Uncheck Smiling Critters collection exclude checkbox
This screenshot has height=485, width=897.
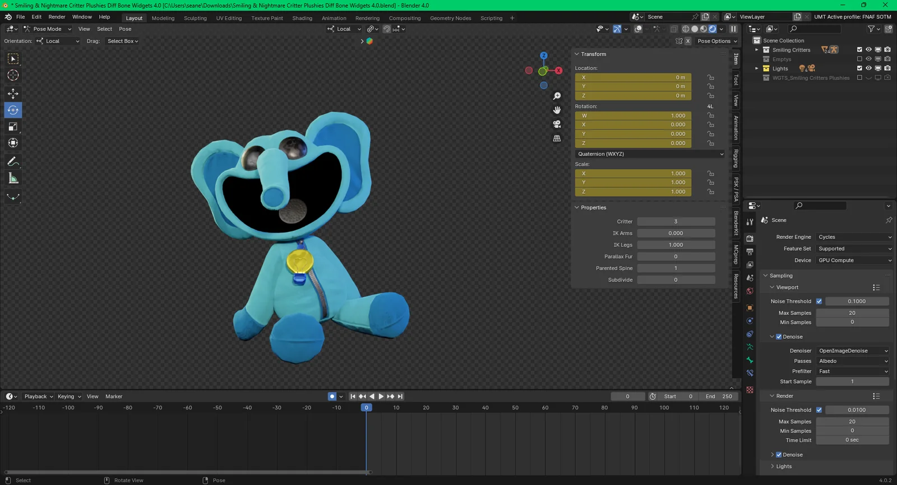(859, 50)
